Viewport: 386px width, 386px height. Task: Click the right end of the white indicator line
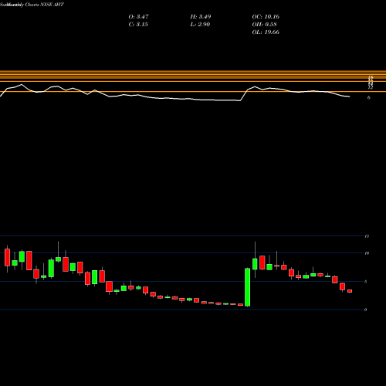[349, 96]
